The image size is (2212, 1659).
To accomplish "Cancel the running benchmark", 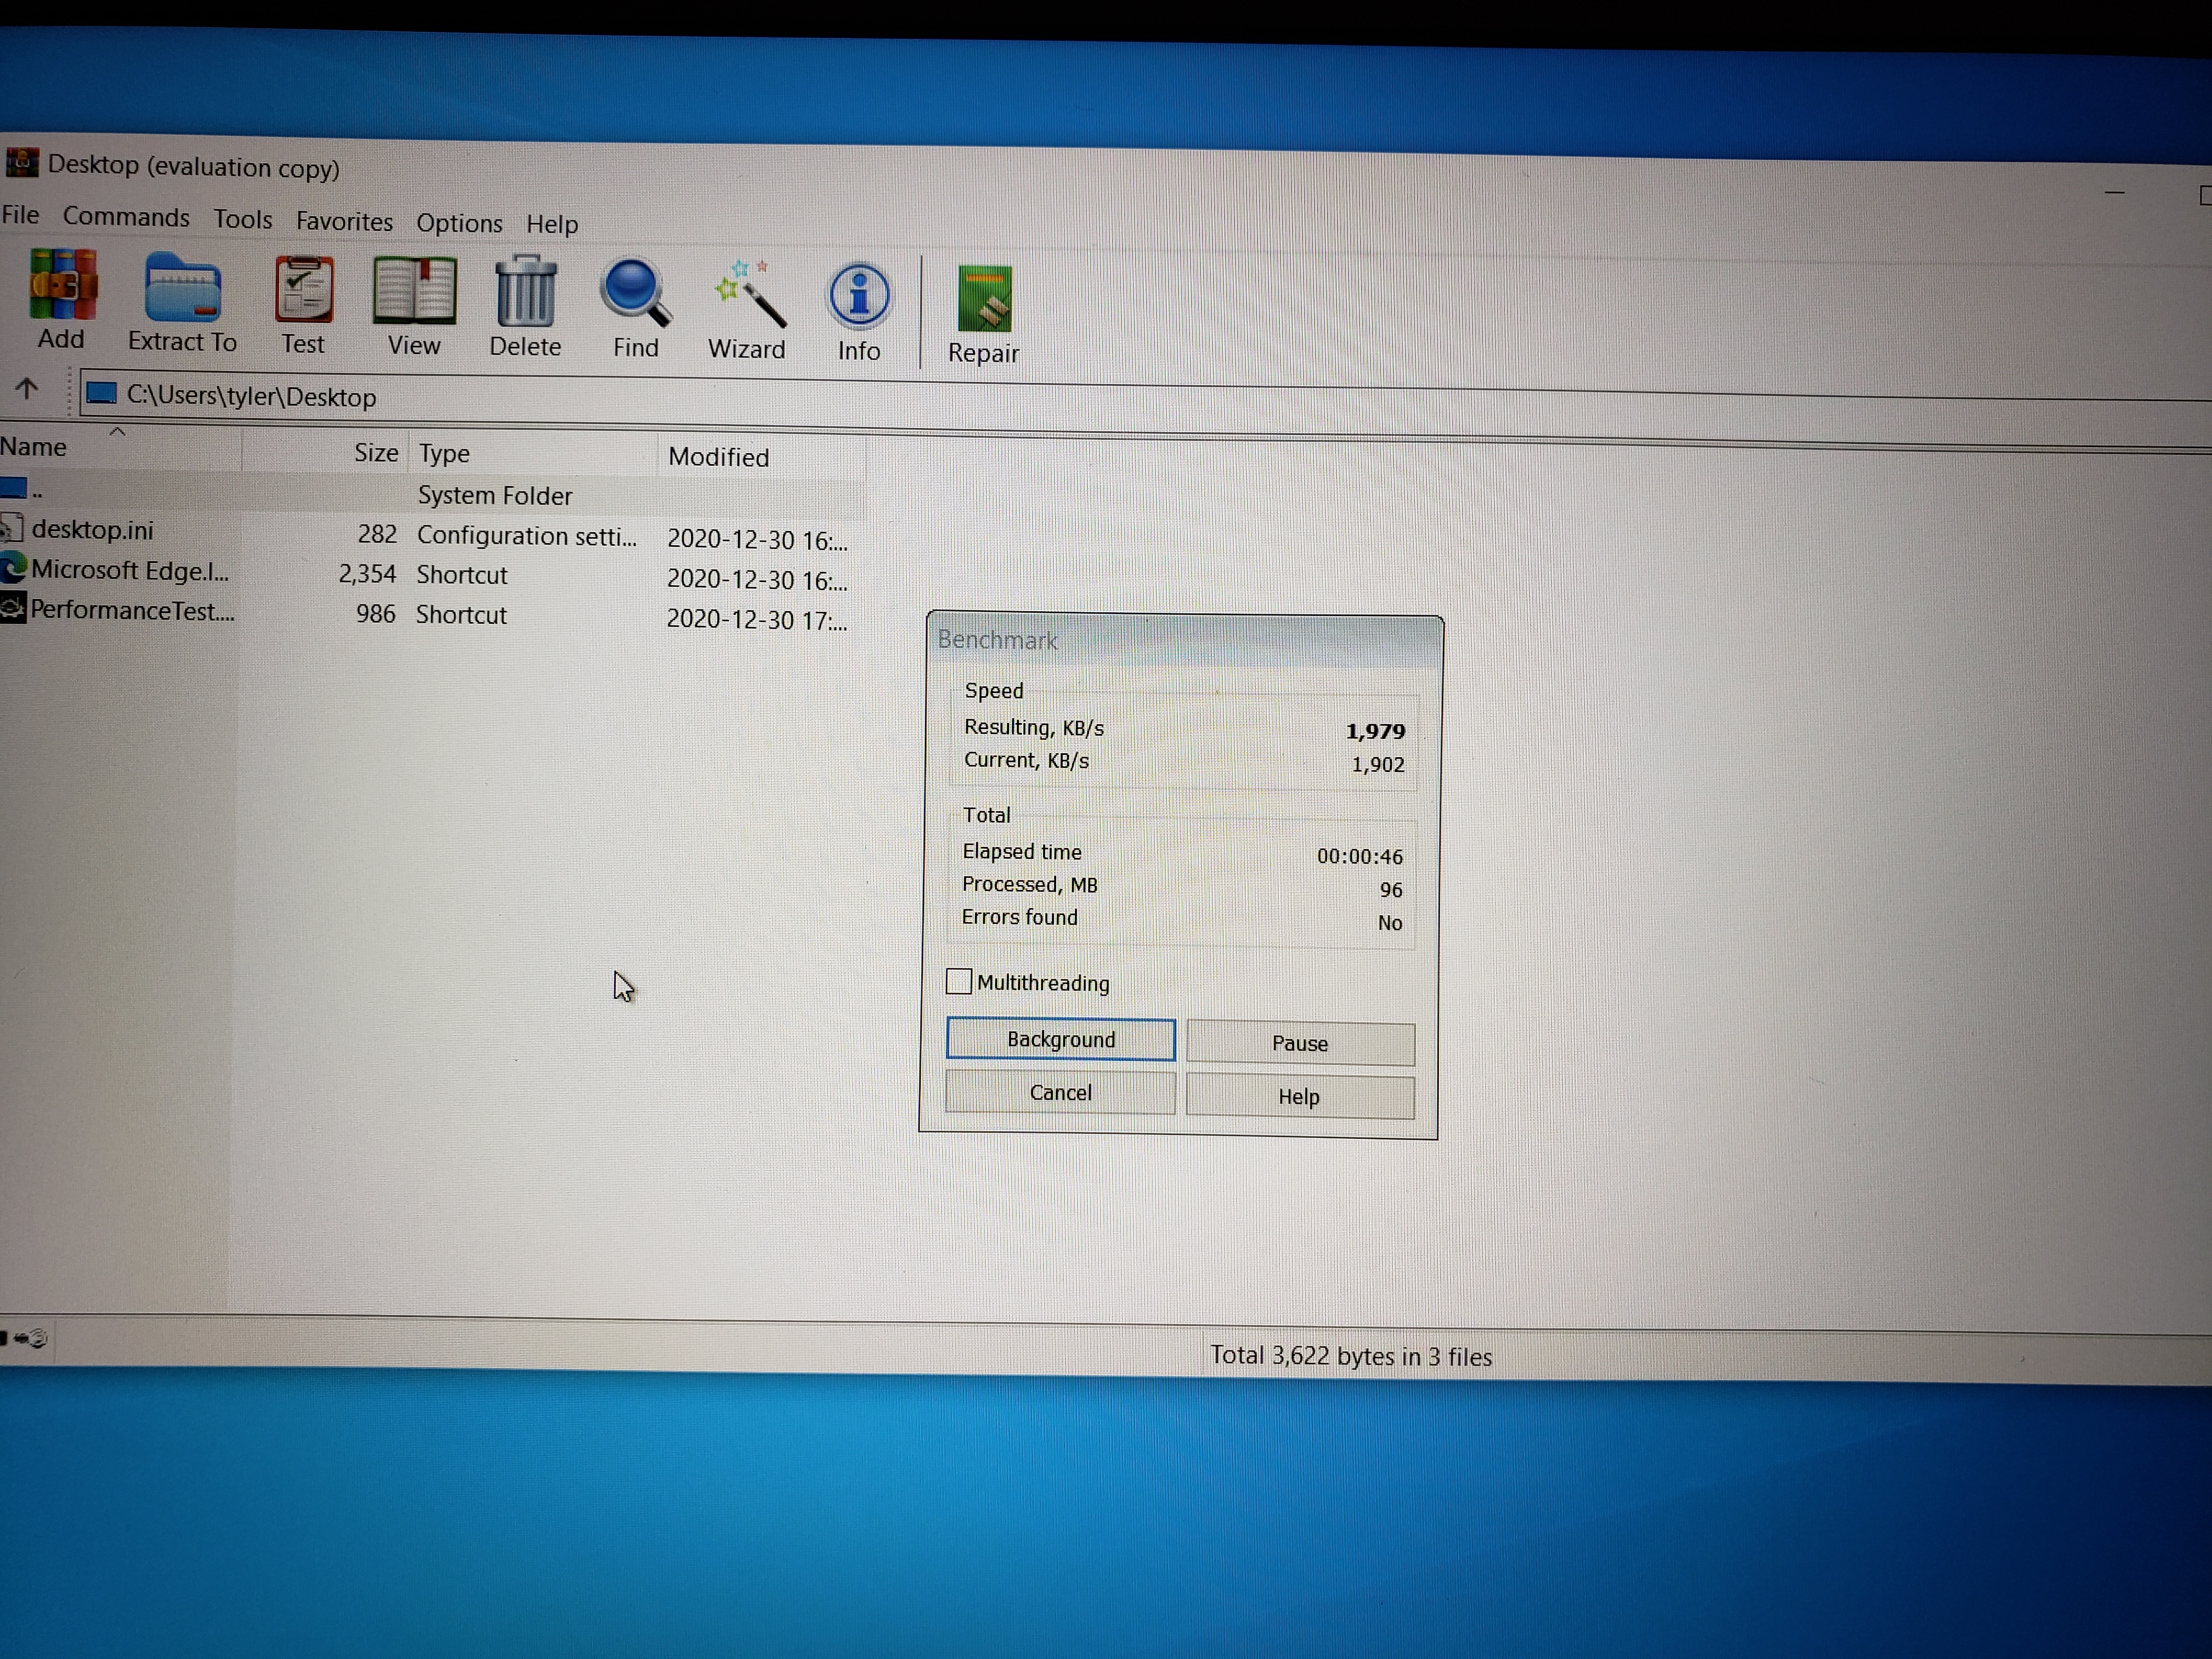I will (x=1060, y=1093).
